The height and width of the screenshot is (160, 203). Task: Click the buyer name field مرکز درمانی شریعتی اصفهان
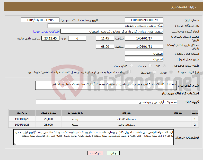pyautogui.click(x=105, y=26)
